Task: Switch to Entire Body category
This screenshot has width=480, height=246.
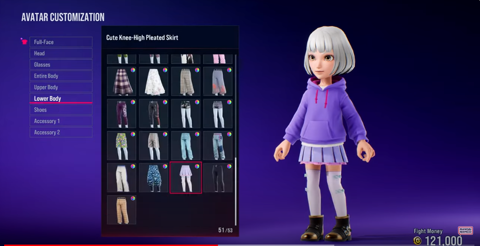Action: 61,76
